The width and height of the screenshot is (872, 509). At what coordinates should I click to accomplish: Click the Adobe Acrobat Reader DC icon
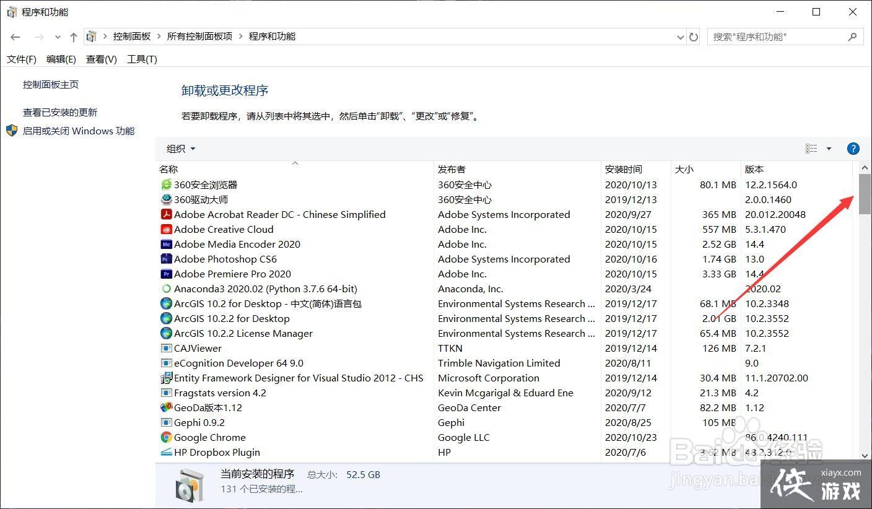166,214
